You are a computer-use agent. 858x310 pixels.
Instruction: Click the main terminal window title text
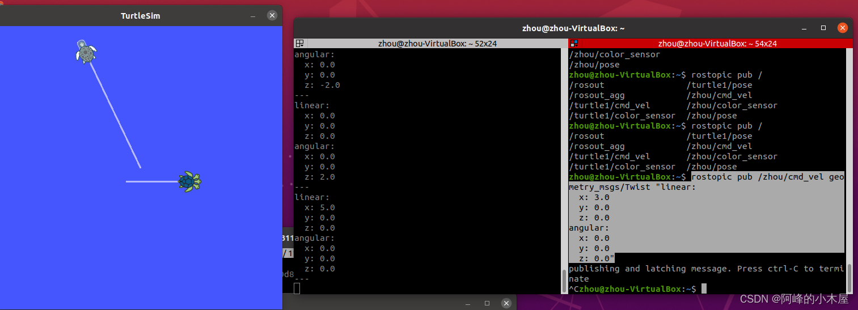coord(573,28)
